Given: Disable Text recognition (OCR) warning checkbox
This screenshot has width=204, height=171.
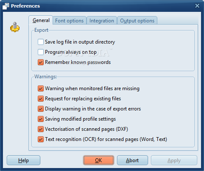Looking at the screenshot, I should click(x=41, y=139).
